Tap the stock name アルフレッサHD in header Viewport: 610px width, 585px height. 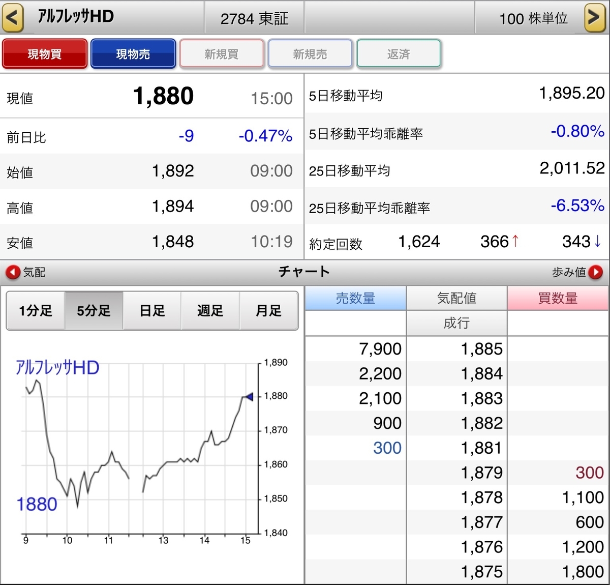76,16
